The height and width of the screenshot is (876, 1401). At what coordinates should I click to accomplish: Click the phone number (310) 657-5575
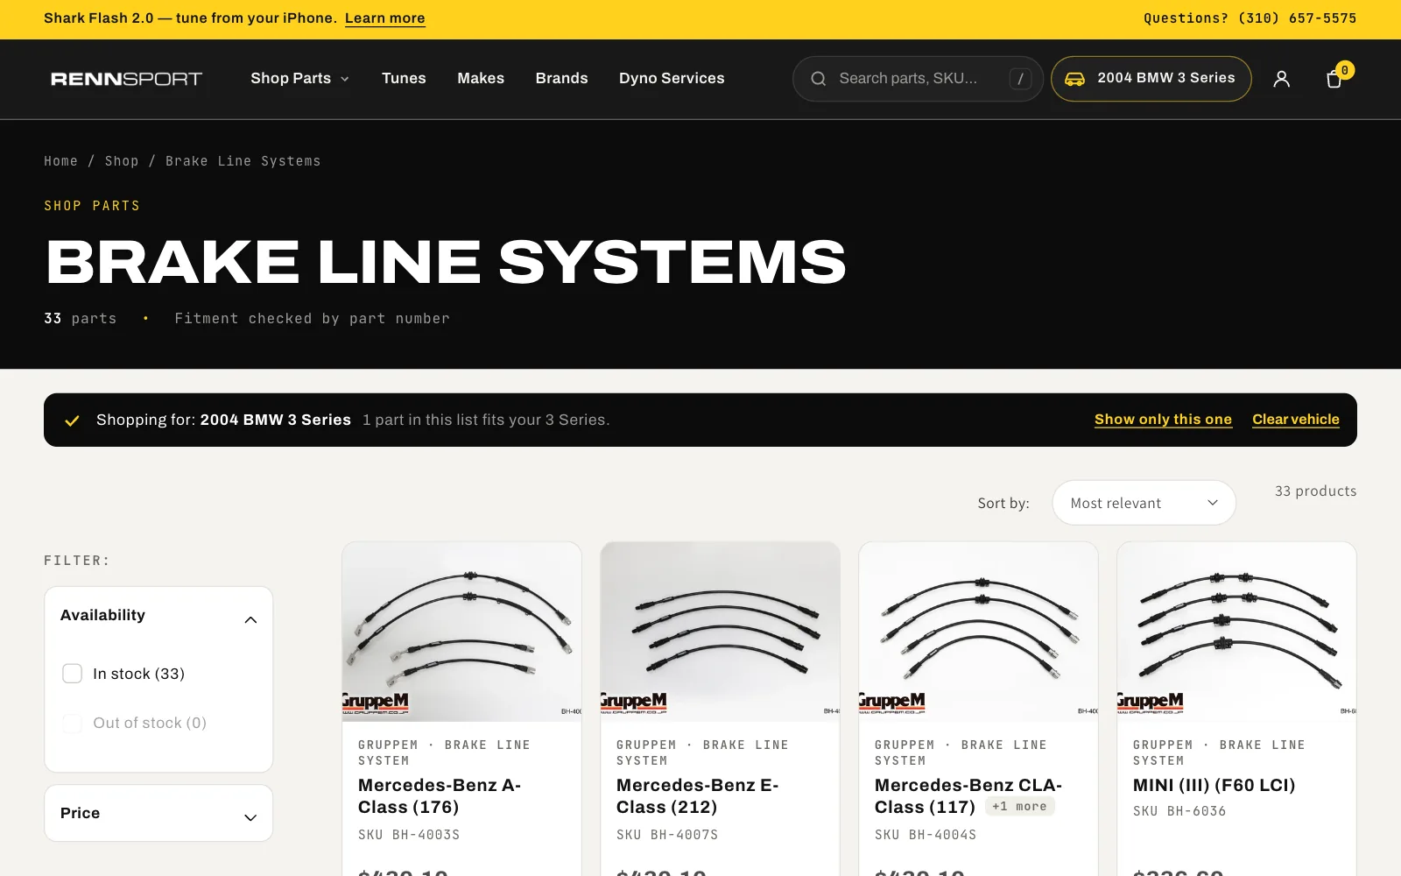tap(1297, 18)
